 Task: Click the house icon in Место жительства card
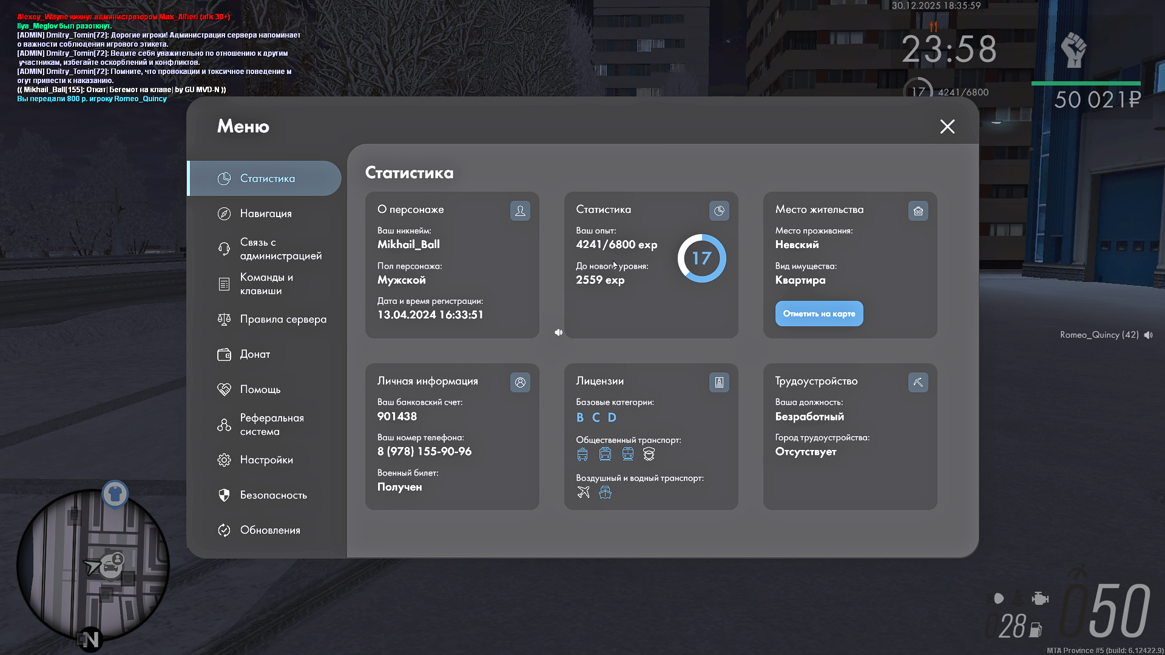(918, 211)
